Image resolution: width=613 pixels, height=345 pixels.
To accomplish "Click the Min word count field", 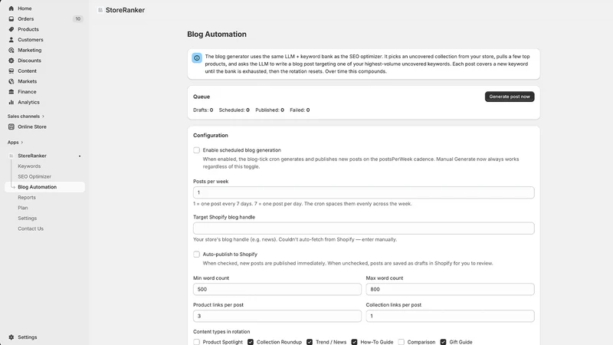I will point(277,290).
